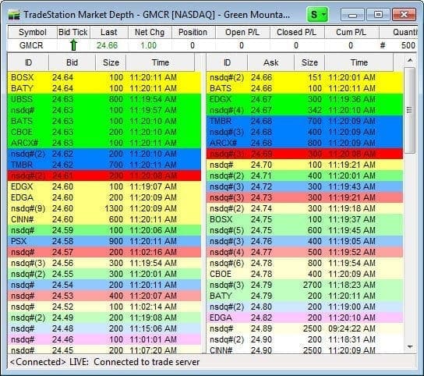Image resolution: width=424 pixels, height=376 pixels.
Task: Click the PSX 24.58 bid row
Action: (x=104, y=241)
